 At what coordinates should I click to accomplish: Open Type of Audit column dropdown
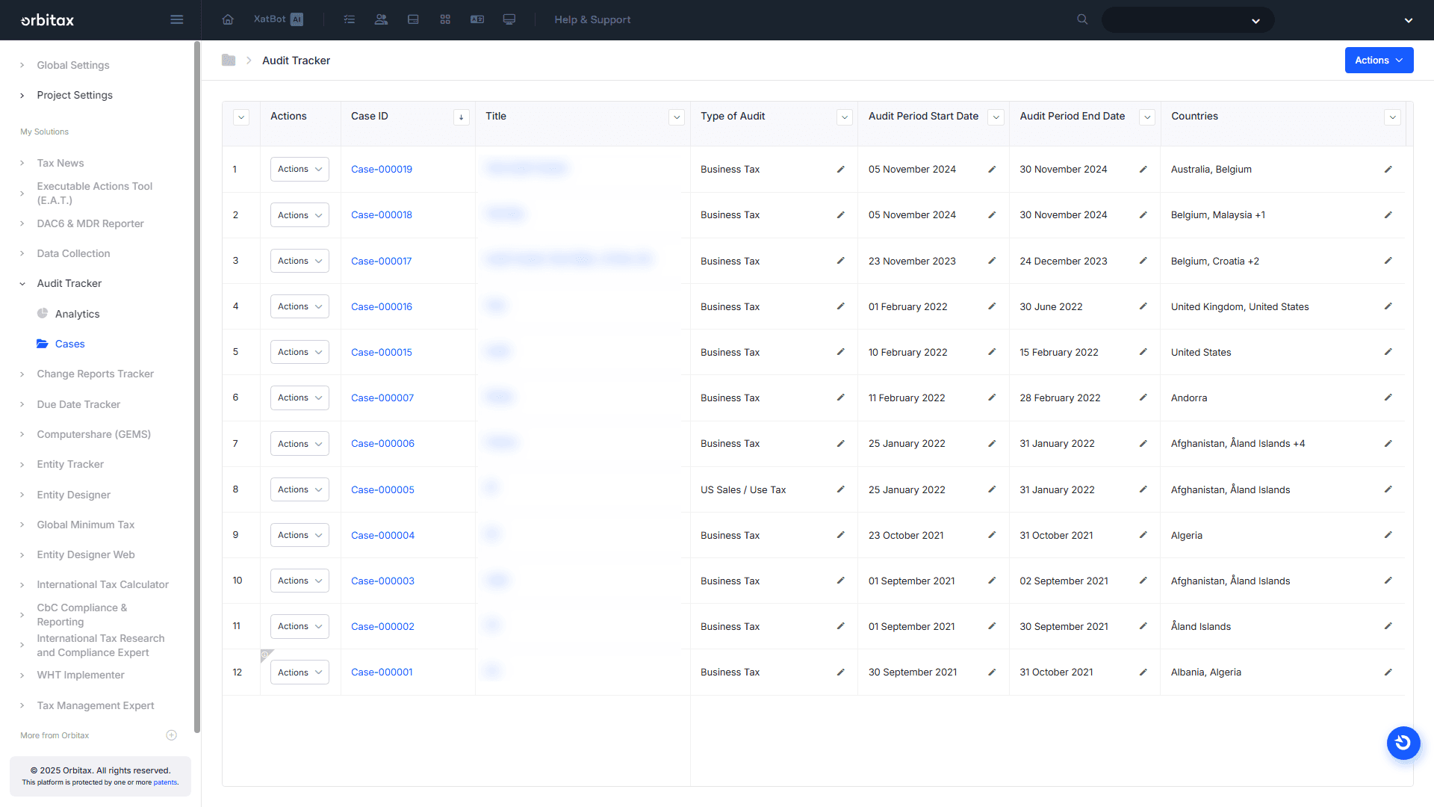tap(845, 117)
